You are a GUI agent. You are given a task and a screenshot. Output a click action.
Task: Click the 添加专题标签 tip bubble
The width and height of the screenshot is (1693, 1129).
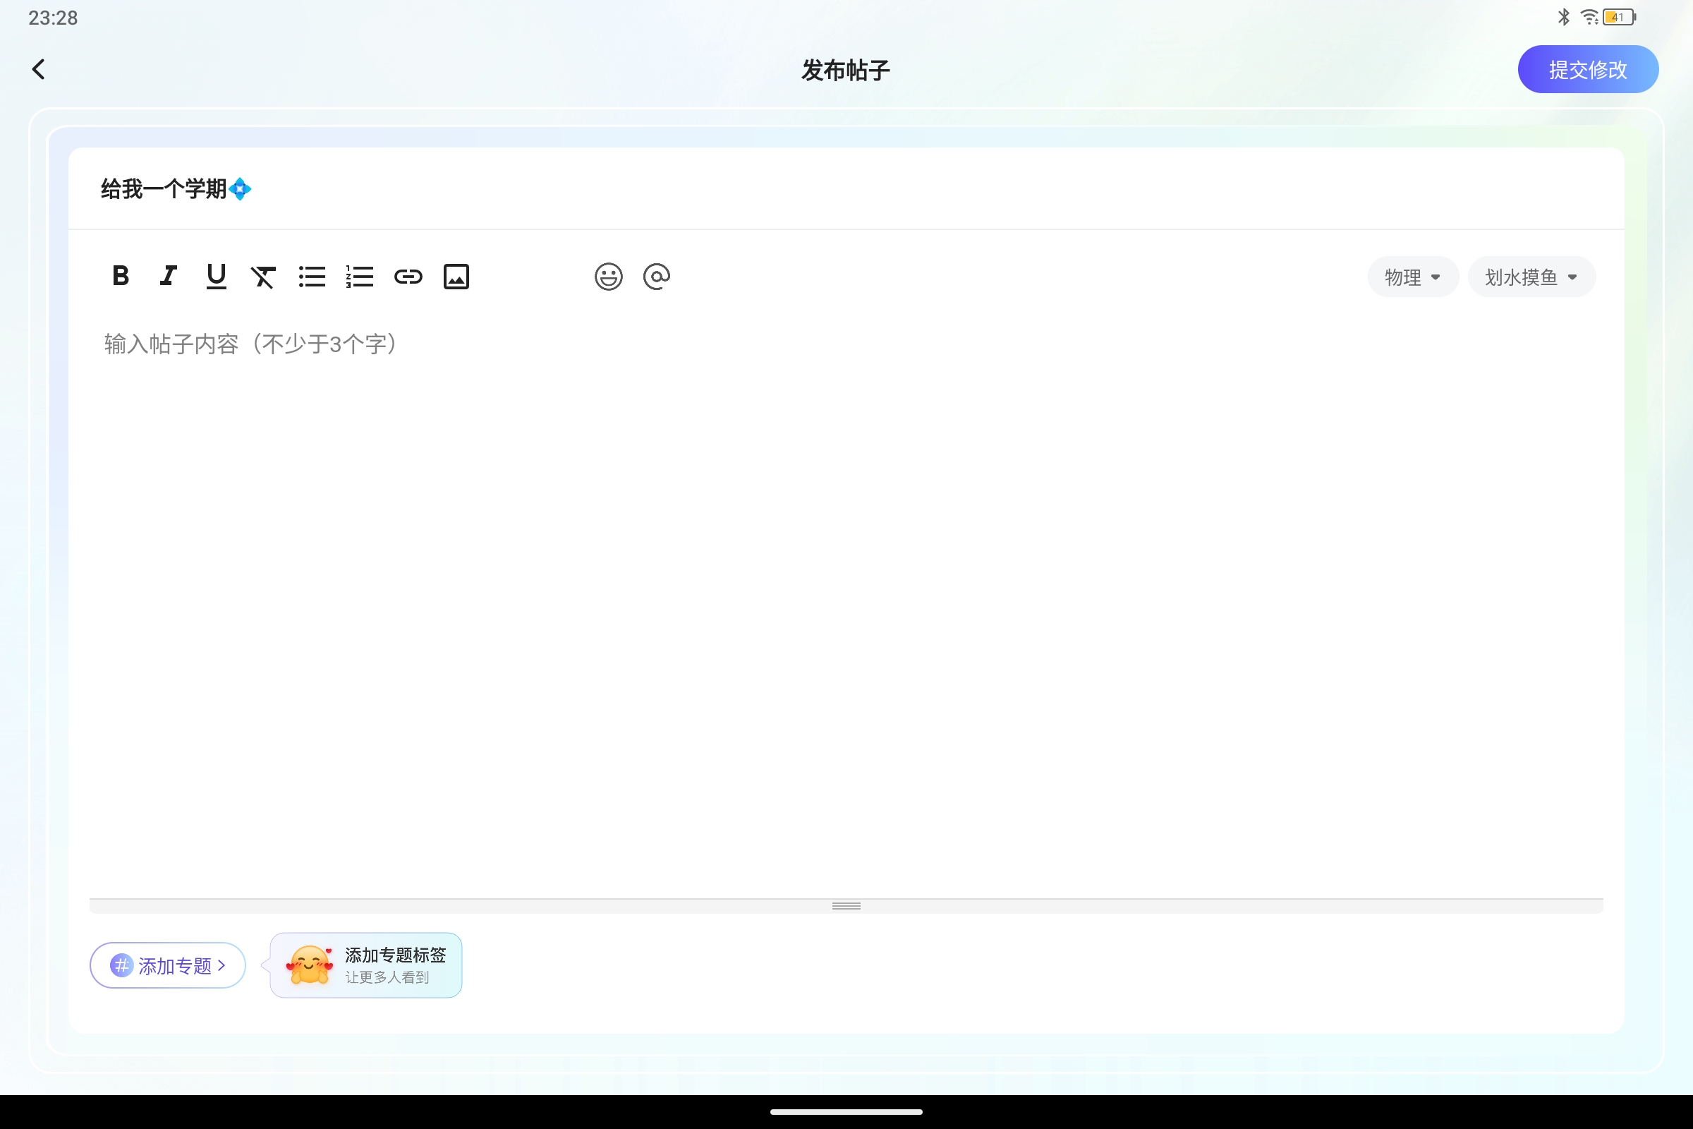point(365,965)
